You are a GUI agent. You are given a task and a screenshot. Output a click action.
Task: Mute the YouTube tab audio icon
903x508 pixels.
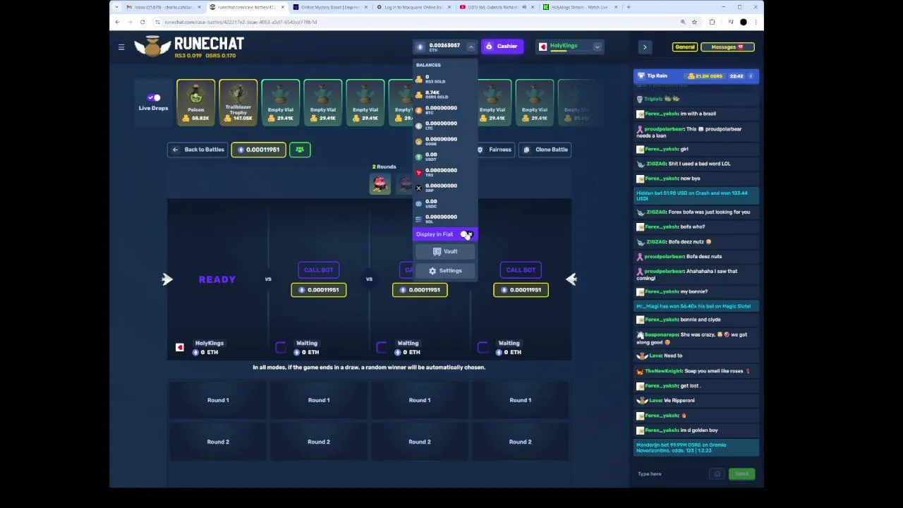point(524,7)
